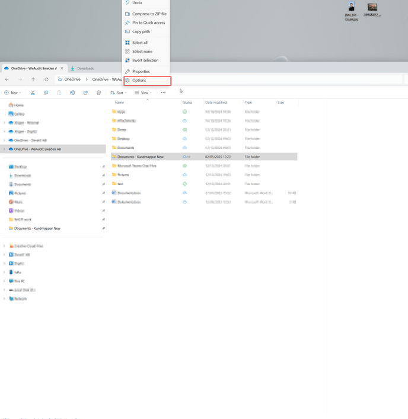
Task: Select Compress to ZIP file
Action: pos(149,14)
